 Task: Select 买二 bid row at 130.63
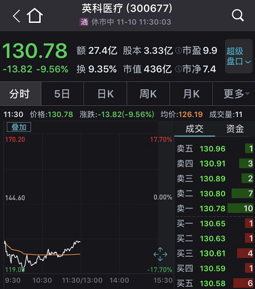[x=215, y=238]
